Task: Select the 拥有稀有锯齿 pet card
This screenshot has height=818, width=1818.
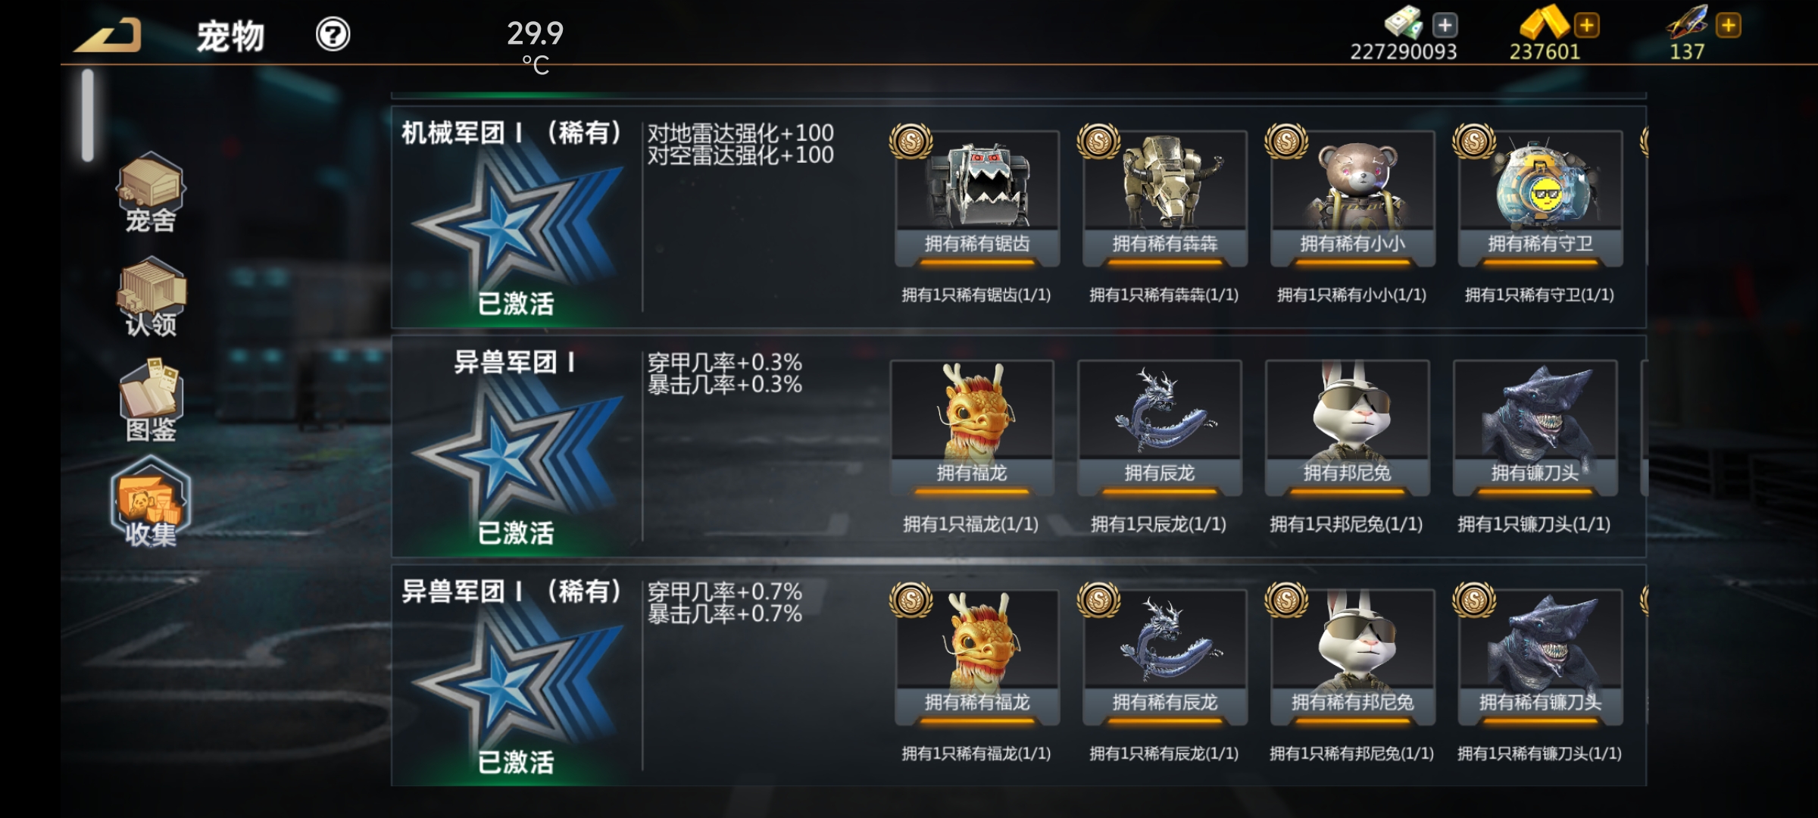Action: 976,198
